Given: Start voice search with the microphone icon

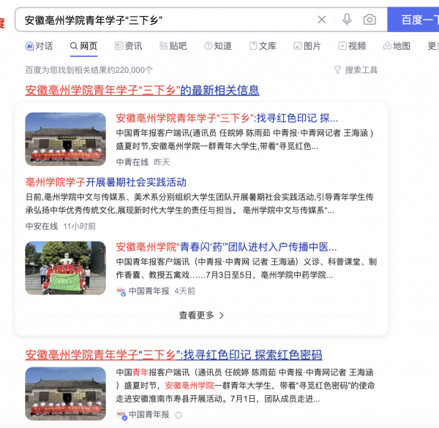Looking at the screenshot, I should [347, 20].
